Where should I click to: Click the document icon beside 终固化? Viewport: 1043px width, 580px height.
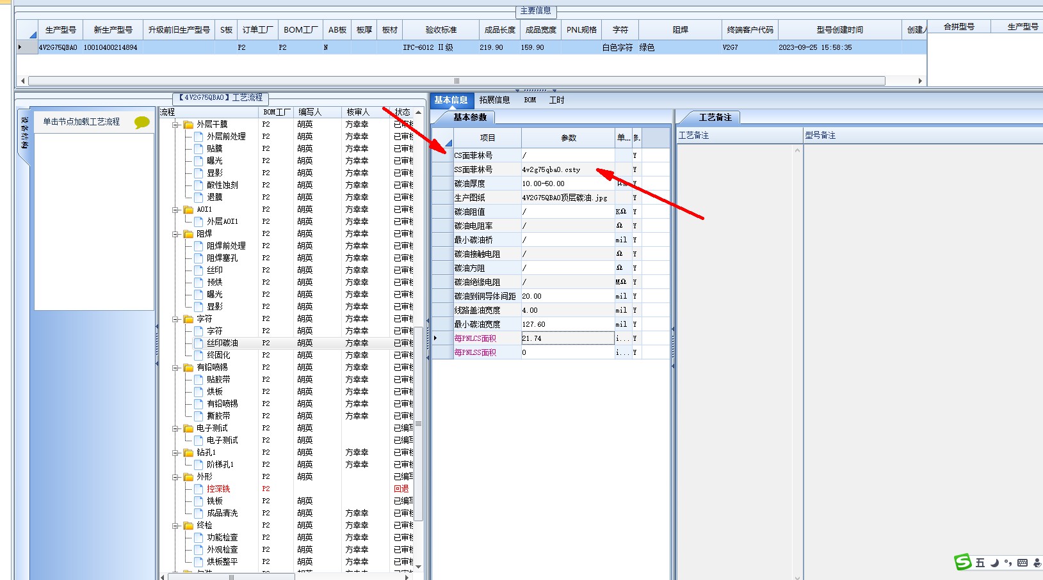click(x=198, y=356)
